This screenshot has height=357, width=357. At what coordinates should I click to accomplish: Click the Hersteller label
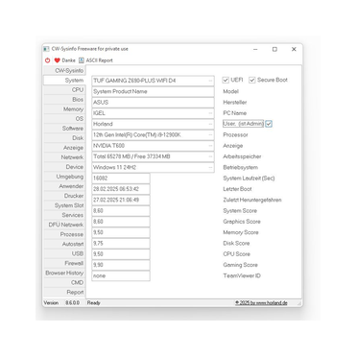pos(235,103)
